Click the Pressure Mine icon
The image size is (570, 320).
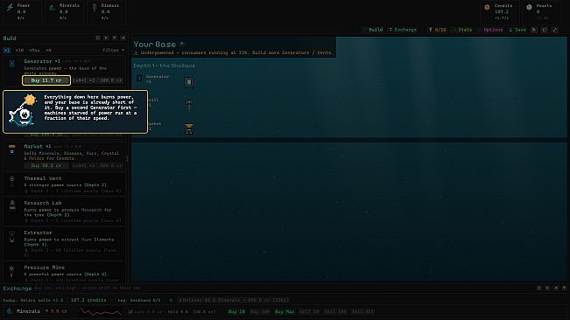(x=11, y=271)
